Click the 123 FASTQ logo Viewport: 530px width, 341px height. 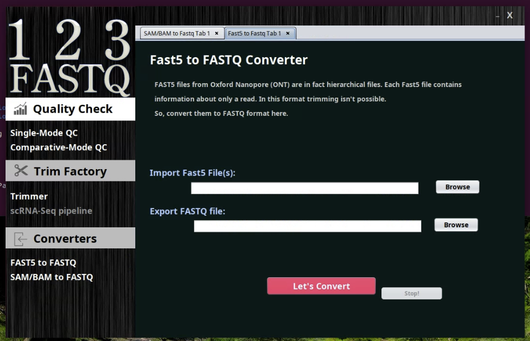click(x=70, y=53)
